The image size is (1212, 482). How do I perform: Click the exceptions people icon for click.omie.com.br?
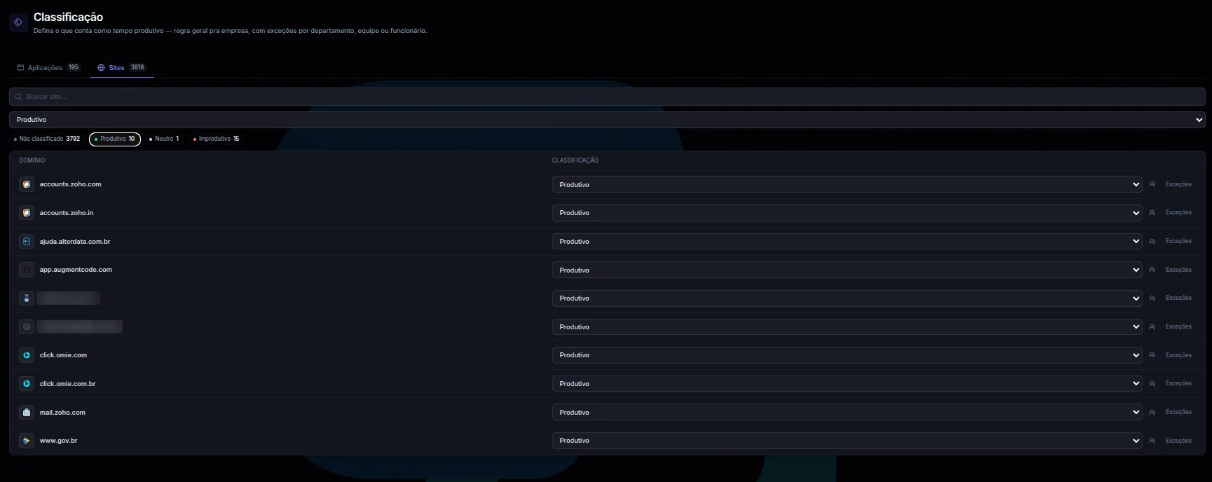pyautogui.click(x=1152, y=384)
